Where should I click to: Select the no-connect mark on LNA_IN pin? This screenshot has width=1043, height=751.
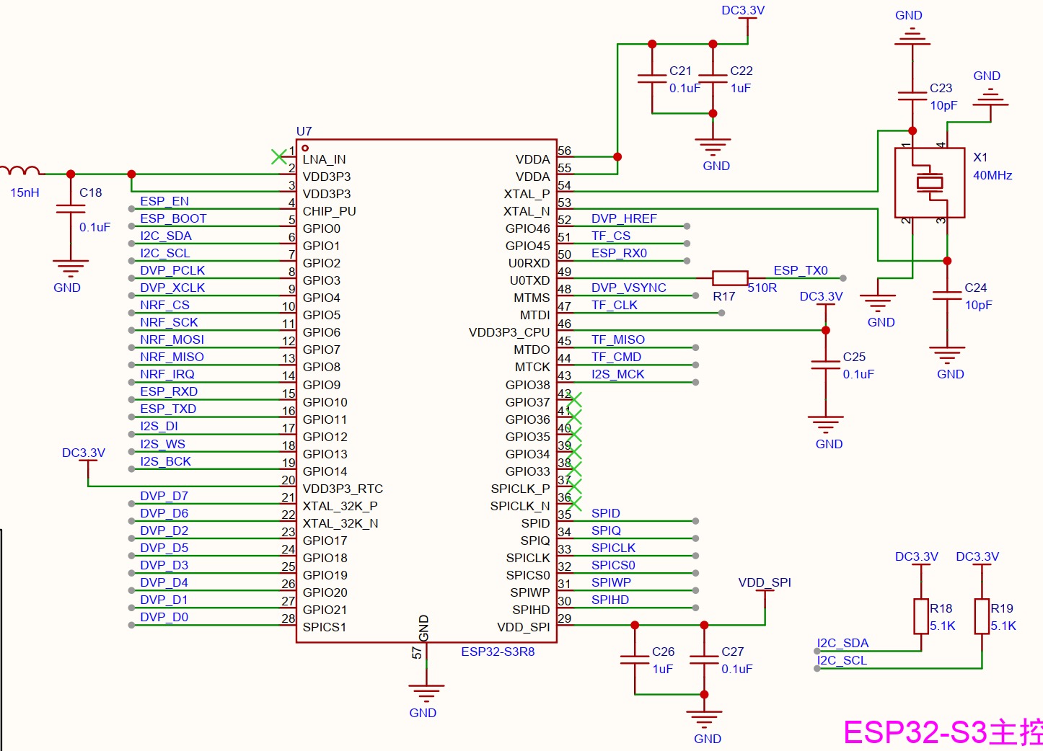pyautogui.click(x=278, y=156)
